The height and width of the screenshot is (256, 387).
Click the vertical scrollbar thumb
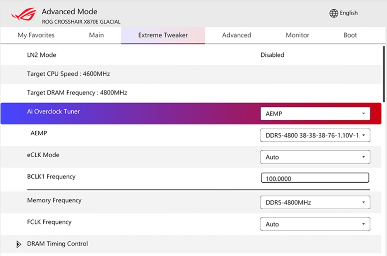[384, 74]
